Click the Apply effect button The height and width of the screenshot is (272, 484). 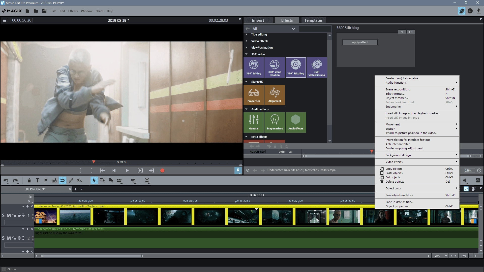[360, 42]
